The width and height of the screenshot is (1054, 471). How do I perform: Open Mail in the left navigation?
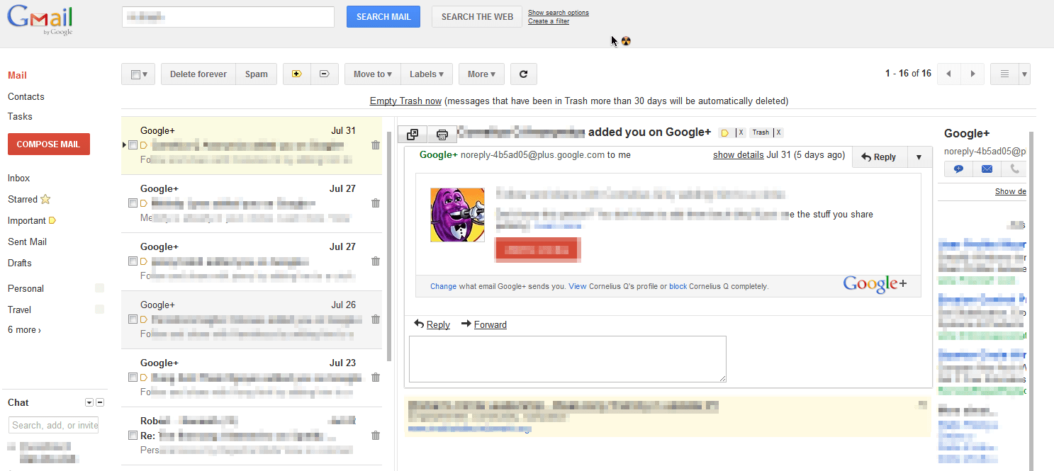pyautogui.click(x=17, y=75)
